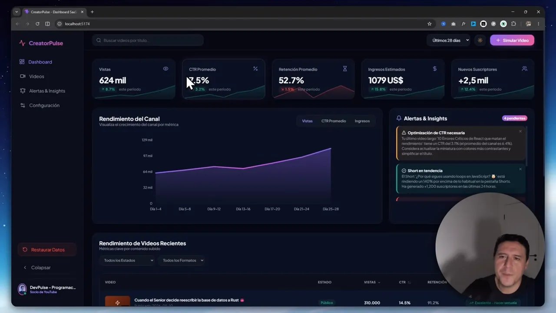Click the dollar icon on Ingresos Estimados card
This screenshot has width=556, height=313.
coord(435,69)
